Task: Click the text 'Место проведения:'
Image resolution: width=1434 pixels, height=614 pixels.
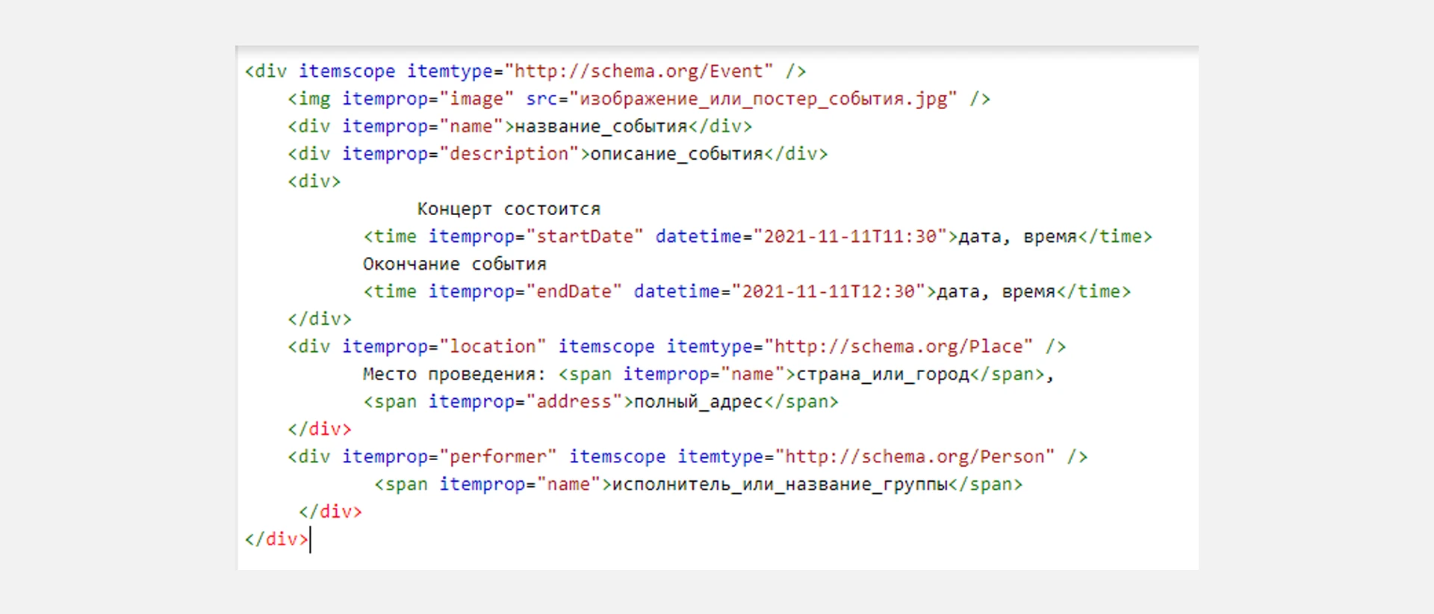Action: click(x=454, y=374)
